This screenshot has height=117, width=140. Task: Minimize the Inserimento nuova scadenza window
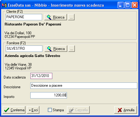point(121,5)
